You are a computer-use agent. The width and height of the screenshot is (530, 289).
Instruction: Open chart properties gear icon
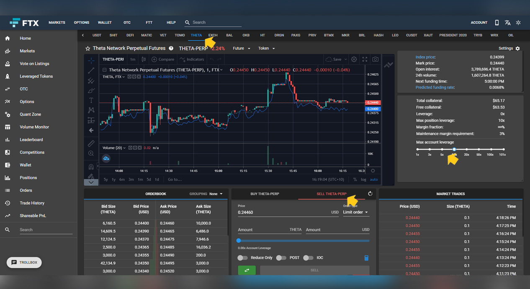(354, 59)
